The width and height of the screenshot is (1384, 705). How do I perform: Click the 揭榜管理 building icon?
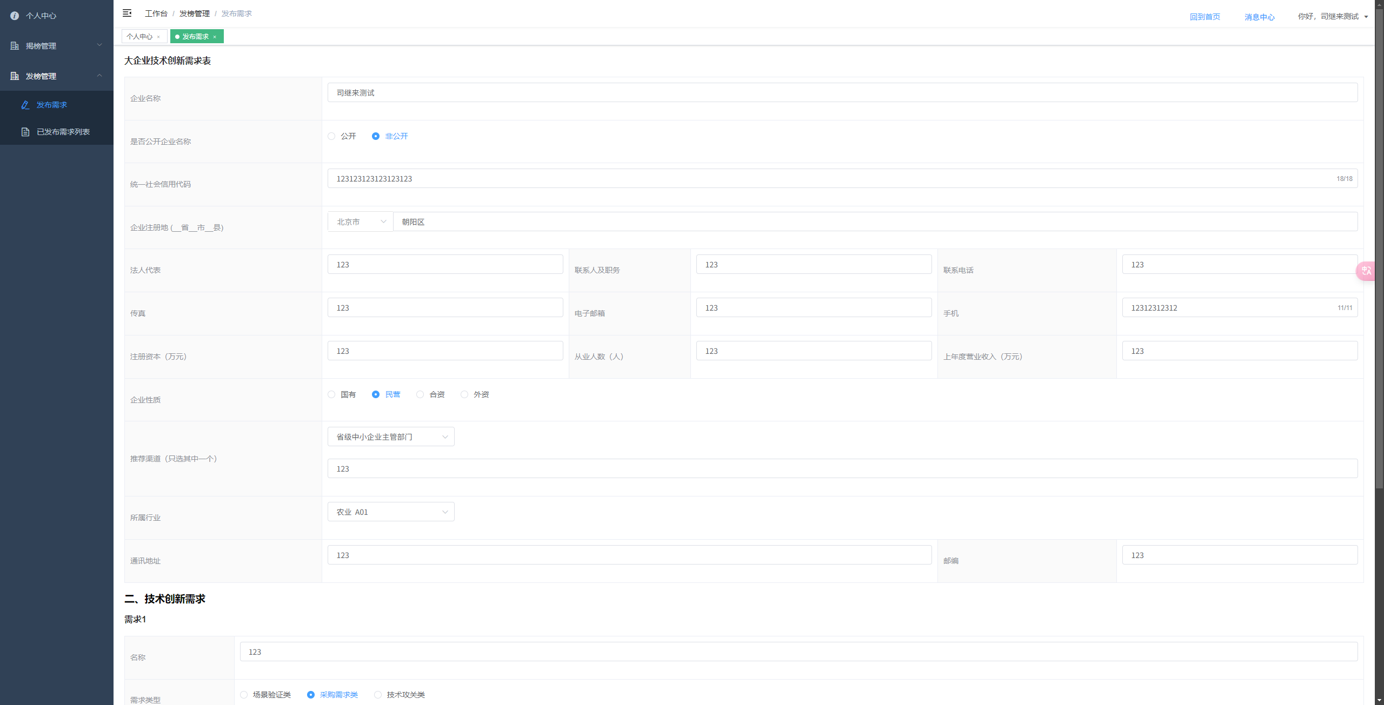pos(15,46)
